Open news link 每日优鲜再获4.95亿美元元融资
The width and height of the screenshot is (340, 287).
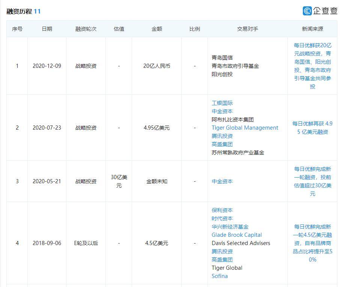[313, 128]
